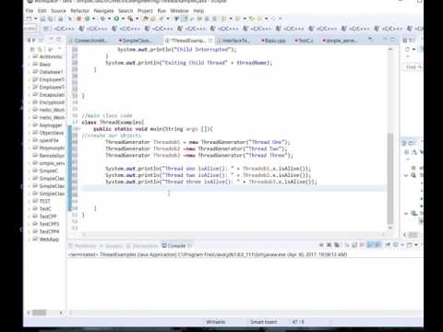Collapse the main method fold marker
Image resolution: width=443 pixels, height=332 pixels.
(79, 129)
